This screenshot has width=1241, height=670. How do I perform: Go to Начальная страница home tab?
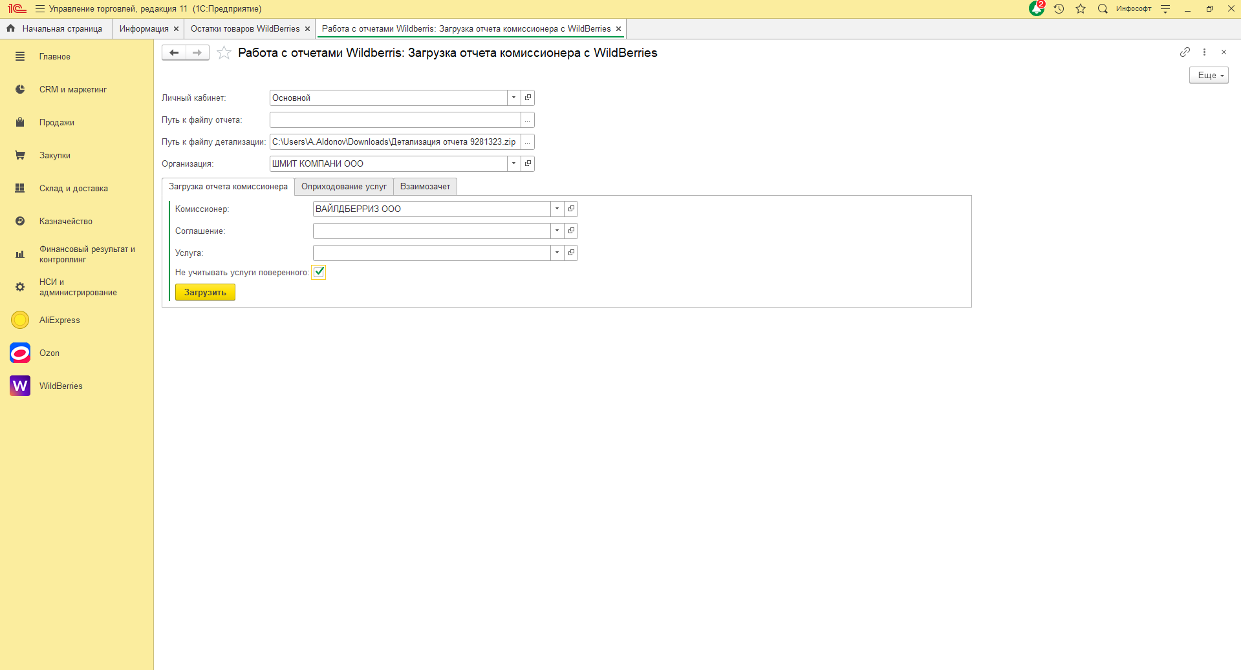click(x=56, y=29)
